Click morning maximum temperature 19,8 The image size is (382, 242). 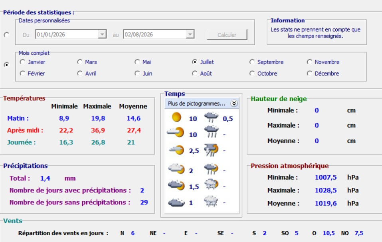point(98,118)
